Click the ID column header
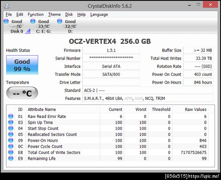The image size is (221, 180). click(x=20, y=109)
